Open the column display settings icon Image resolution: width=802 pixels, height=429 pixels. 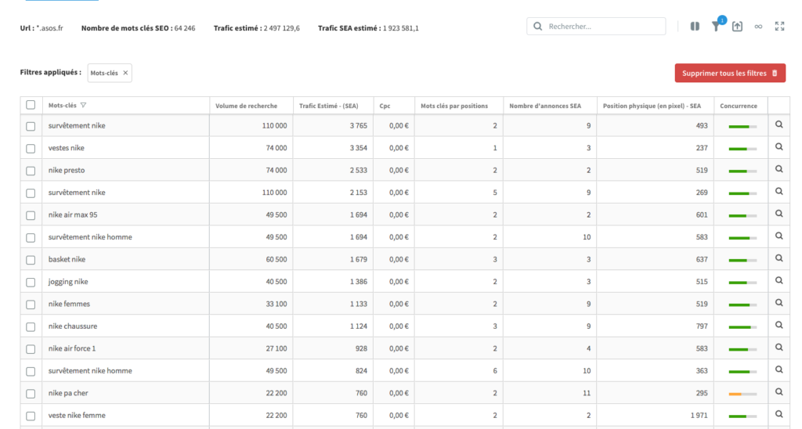click(695, 27)
